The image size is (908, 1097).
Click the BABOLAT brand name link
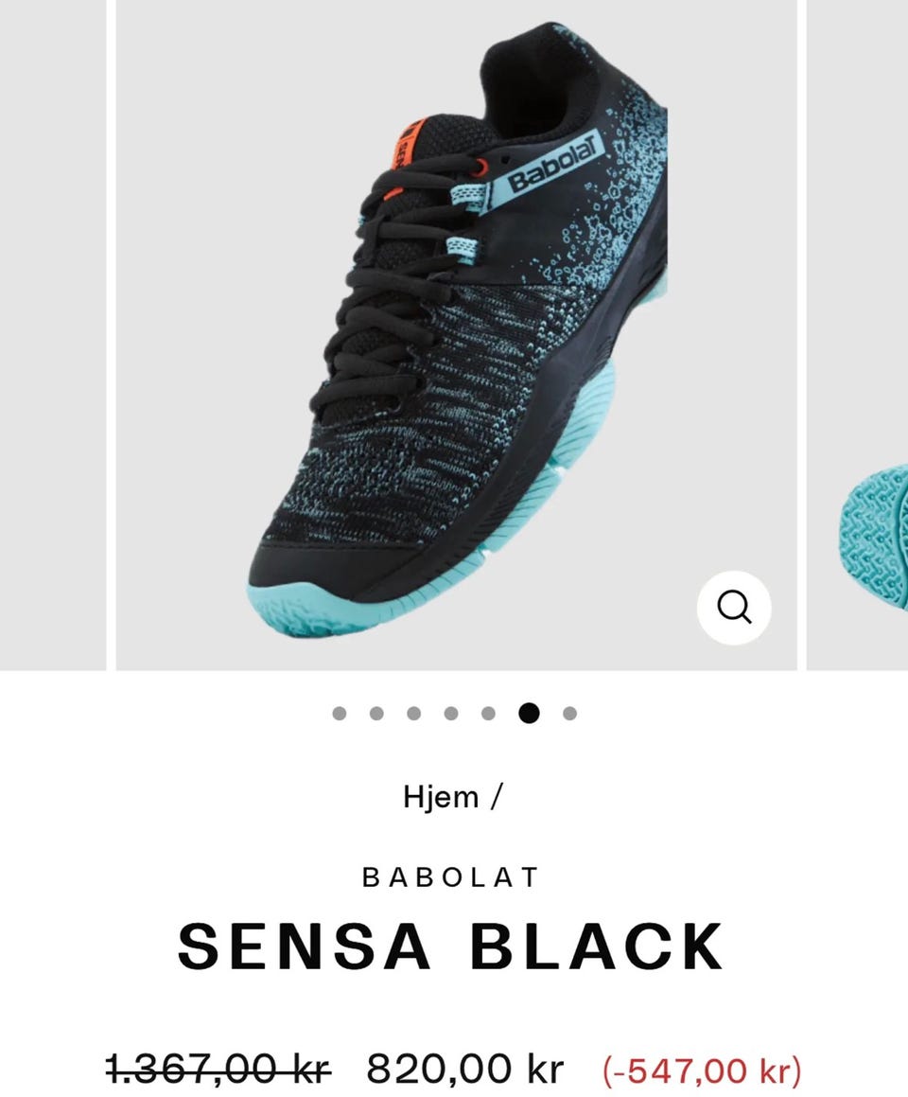coord(451,877)
